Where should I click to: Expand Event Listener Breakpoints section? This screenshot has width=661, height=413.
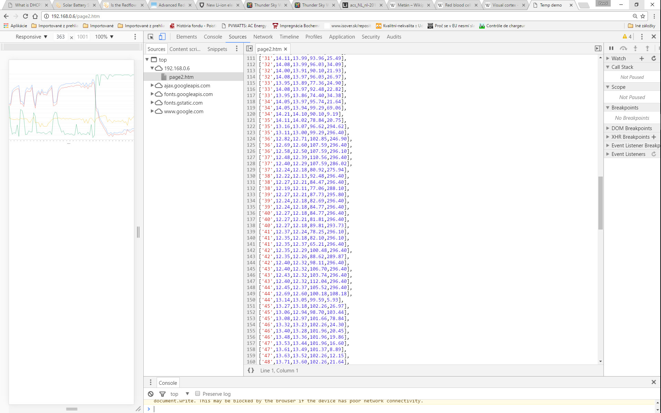pos(608,146)
